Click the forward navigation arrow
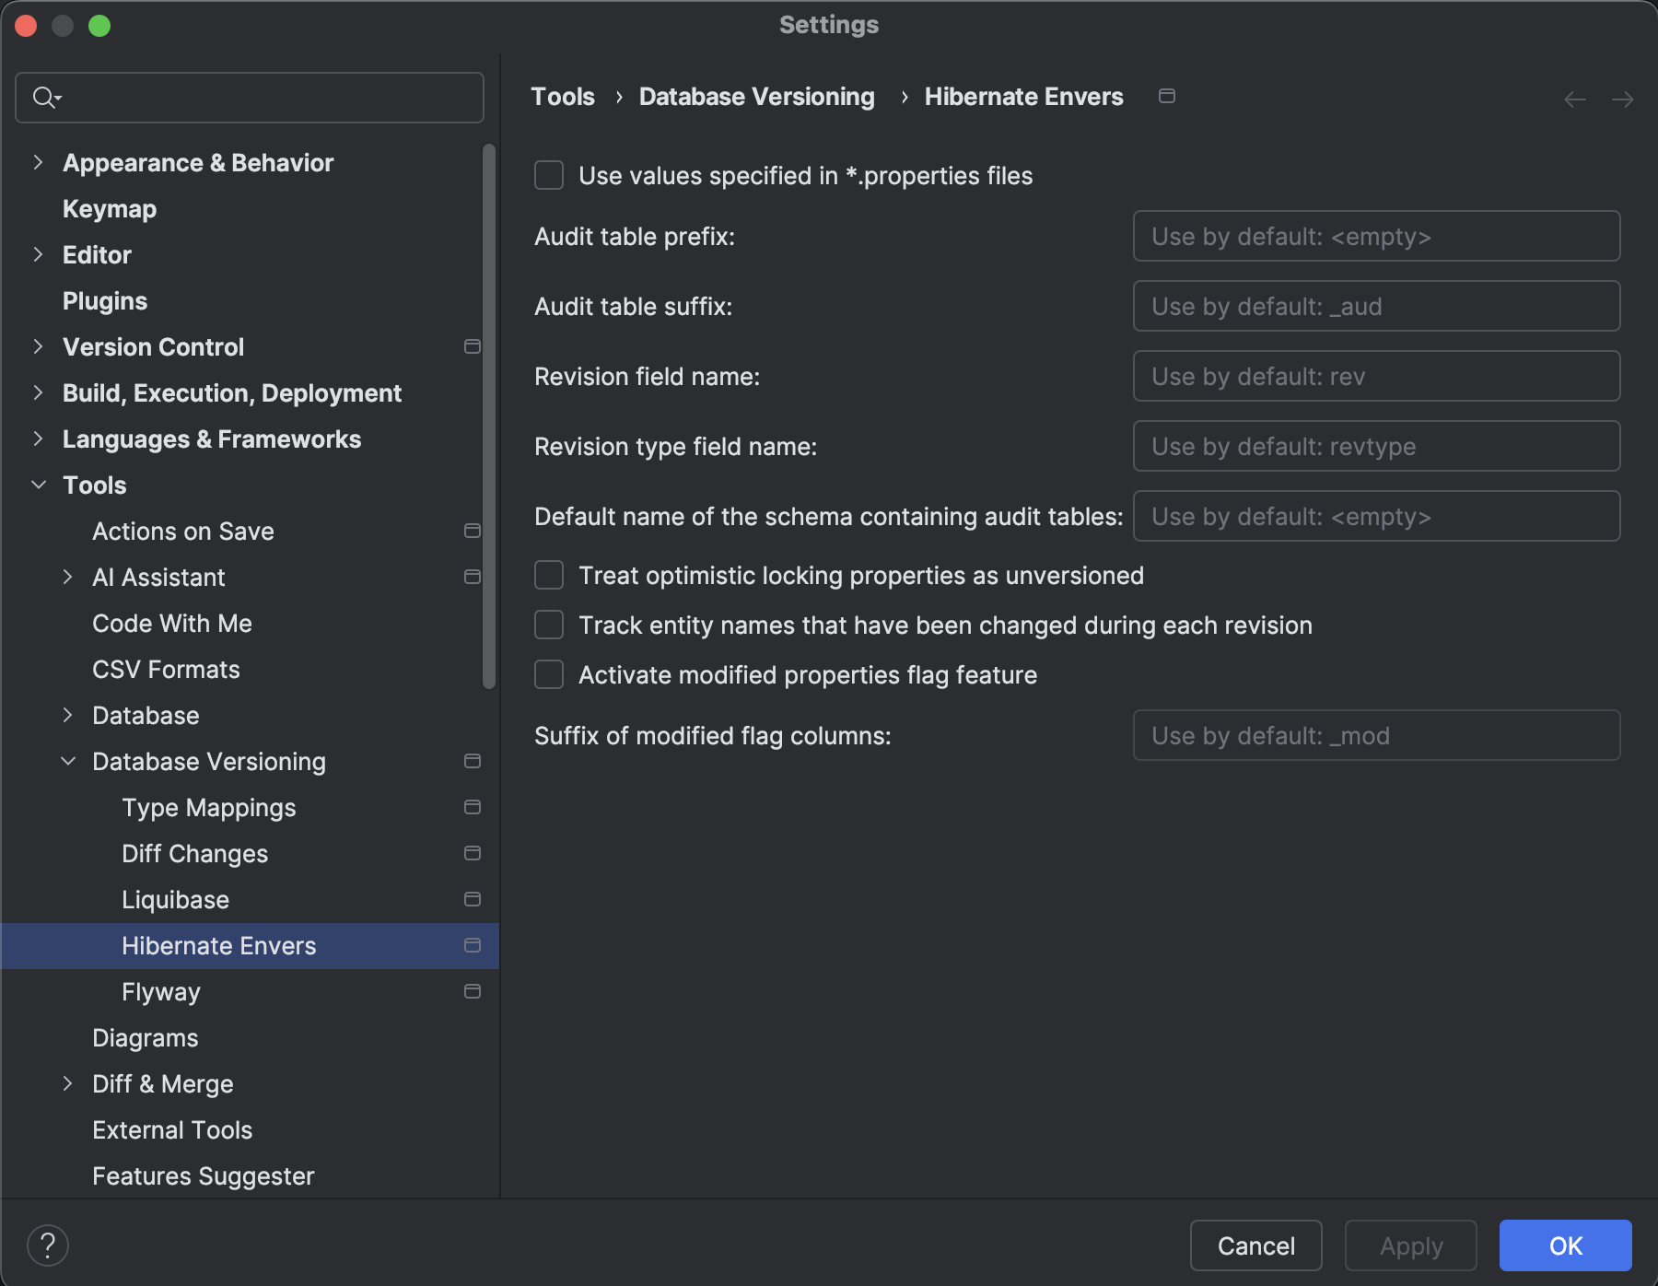 pyautogui.click(x=1623, y=99)
